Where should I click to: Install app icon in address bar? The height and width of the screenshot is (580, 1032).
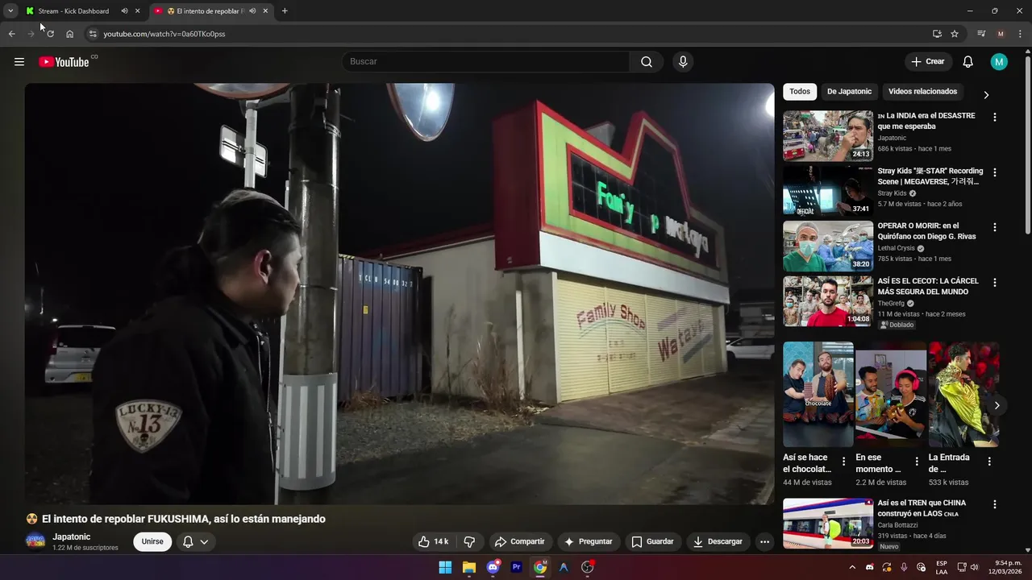tap(937, 34)
